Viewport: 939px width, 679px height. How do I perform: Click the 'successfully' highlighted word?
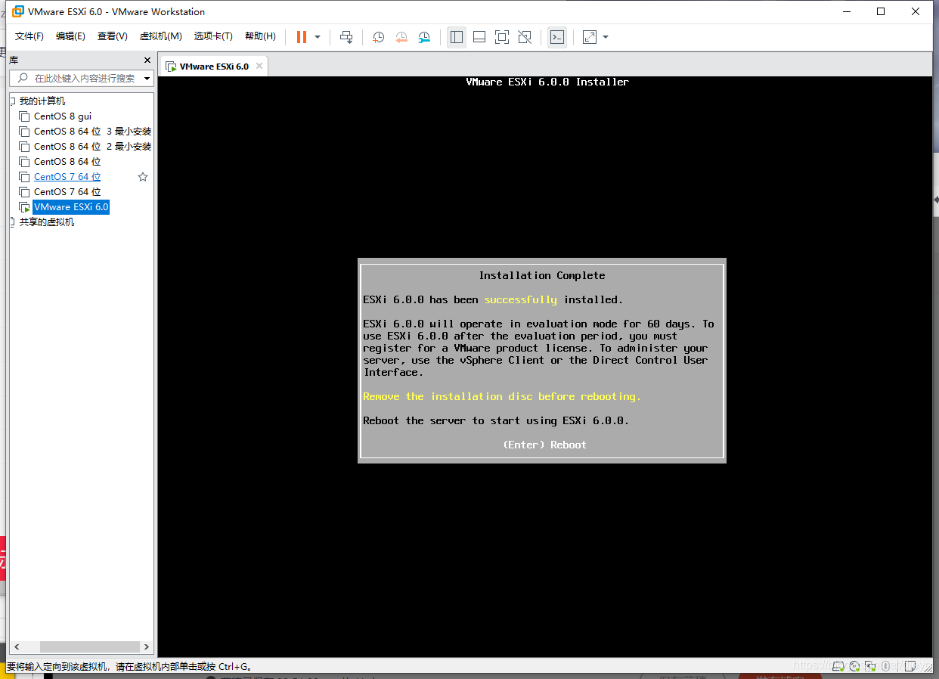520,299
